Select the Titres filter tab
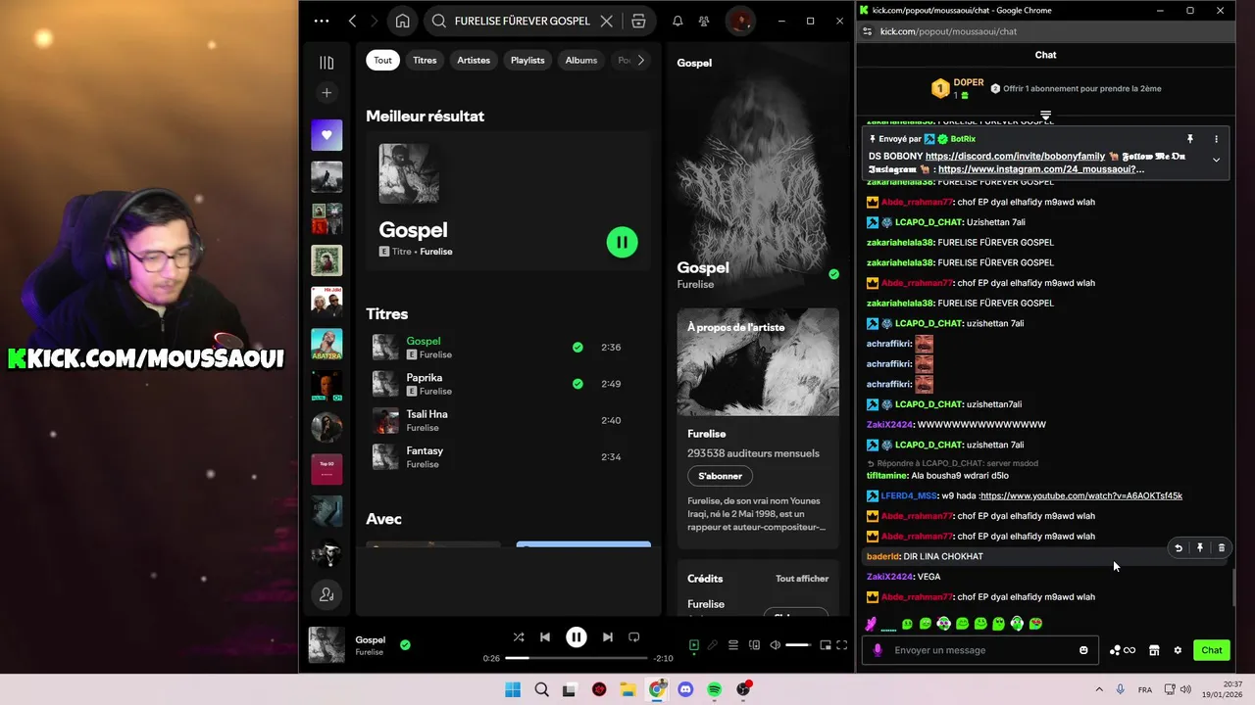This screenshot has width=1255, height=705. 425,60
